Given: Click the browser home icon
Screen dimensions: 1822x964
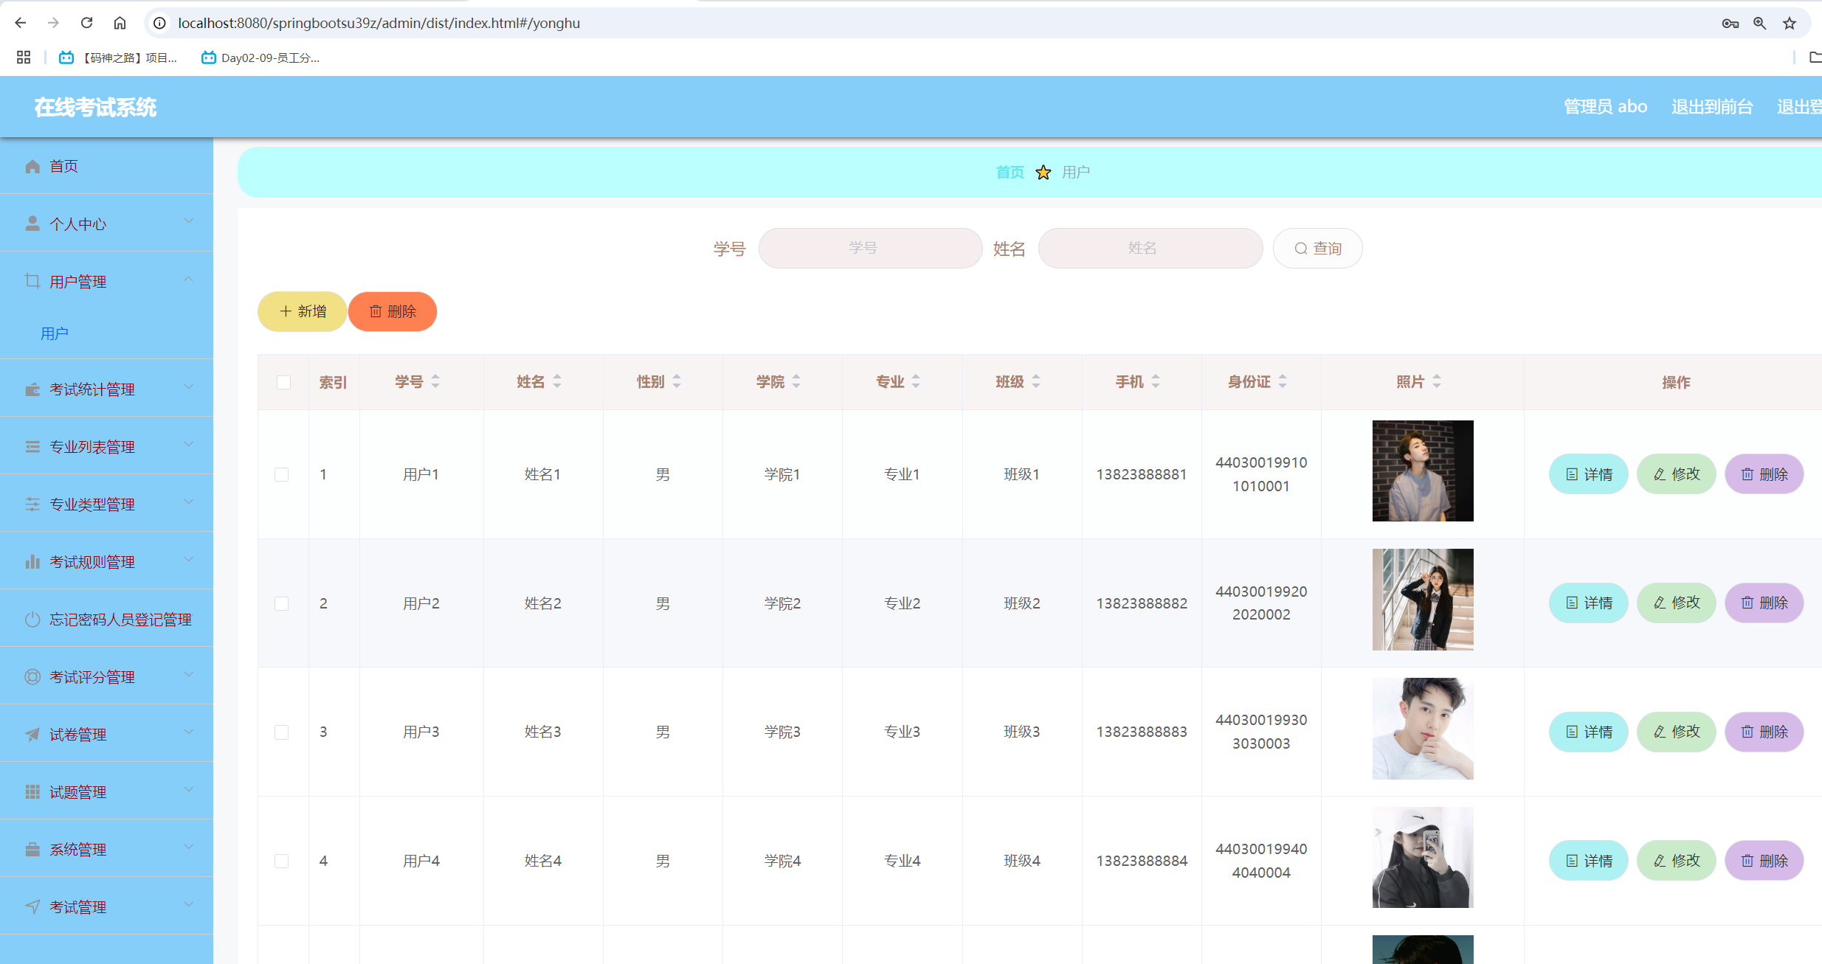Looking at the screenshot, I should click(120, 23).
